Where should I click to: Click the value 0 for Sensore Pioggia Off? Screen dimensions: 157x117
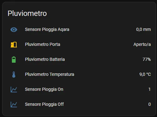click(149, 104)
